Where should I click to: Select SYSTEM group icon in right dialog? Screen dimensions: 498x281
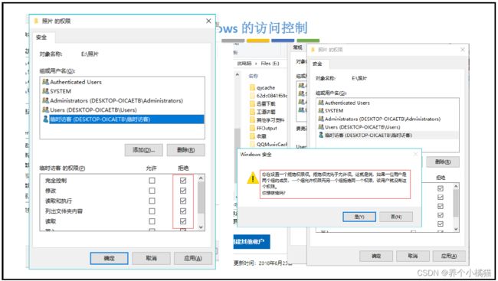(x=321, y=110)
